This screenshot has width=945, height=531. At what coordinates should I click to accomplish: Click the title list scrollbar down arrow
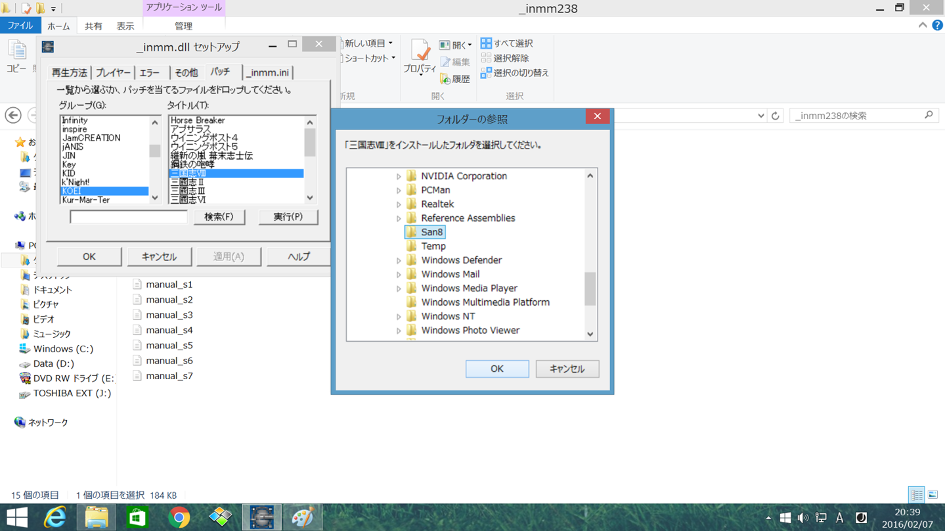310,198
